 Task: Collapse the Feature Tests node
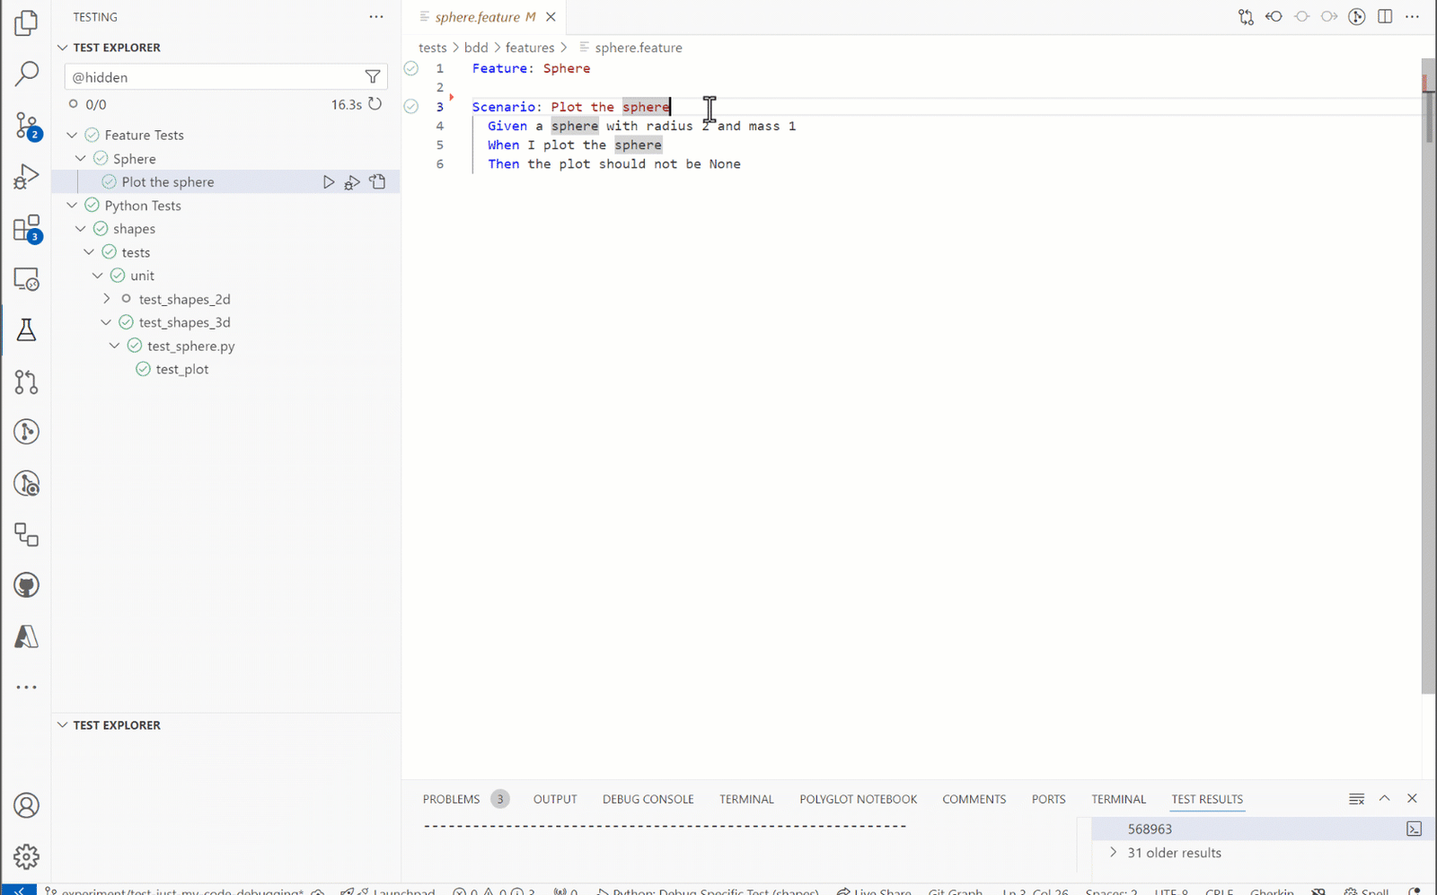coord(72,135)
